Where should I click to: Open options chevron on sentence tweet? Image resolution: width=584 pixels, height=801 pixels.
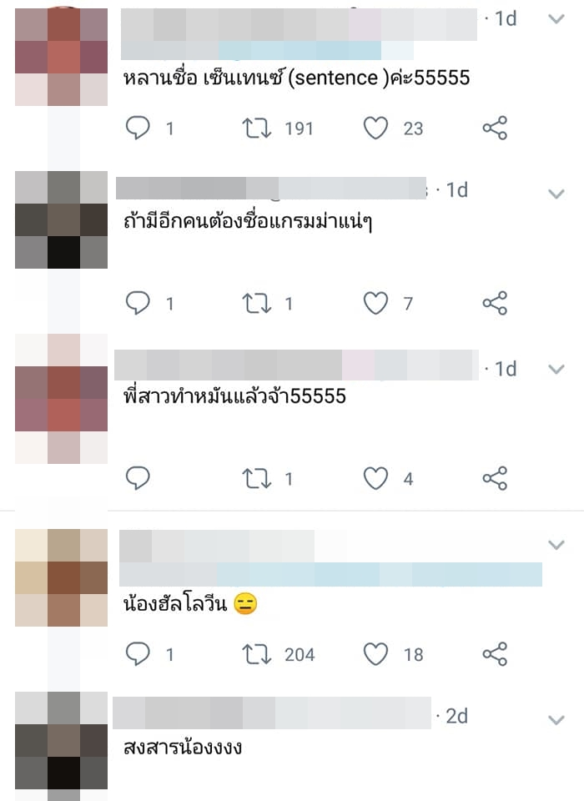pyautogui.click(x=556, y=19)
